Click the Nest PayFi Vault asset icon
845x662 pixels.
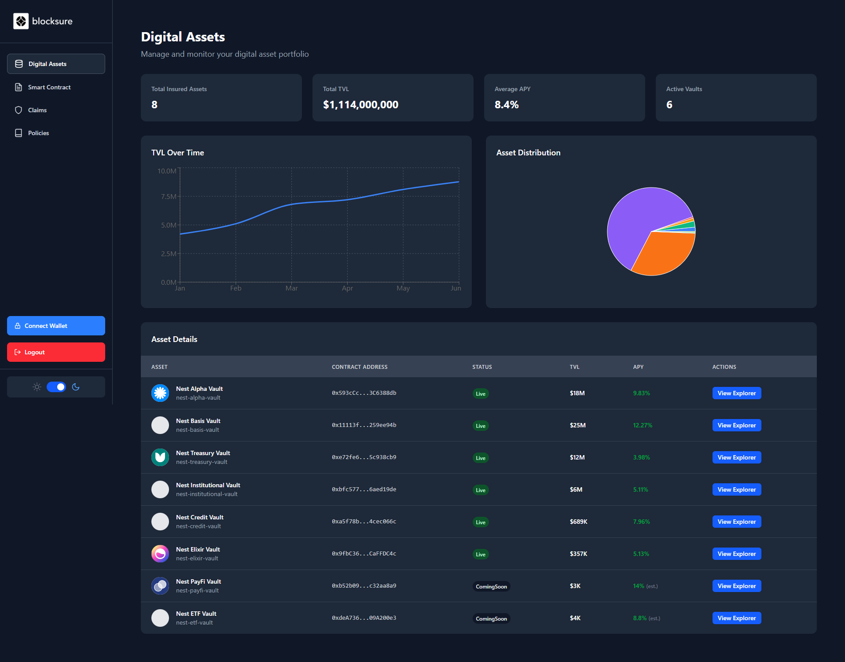pos(160,586)
